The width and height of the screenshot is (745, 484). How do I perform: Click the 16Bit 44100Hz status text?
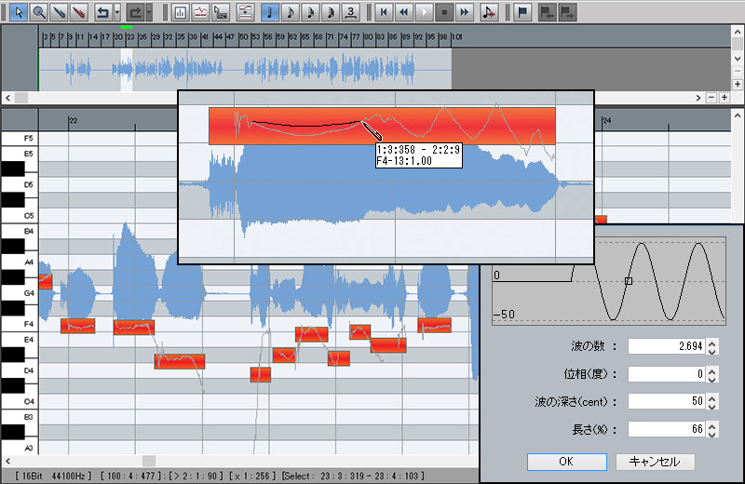[x=53, y=476]
